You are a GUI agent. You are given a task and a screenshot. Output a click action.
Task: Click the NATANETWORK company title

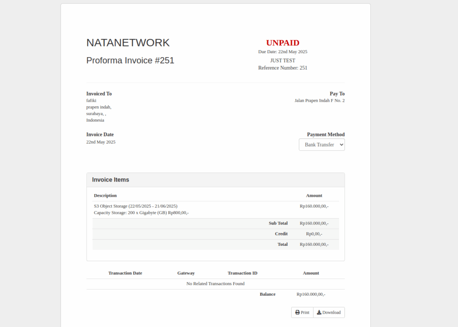(128, 43)
